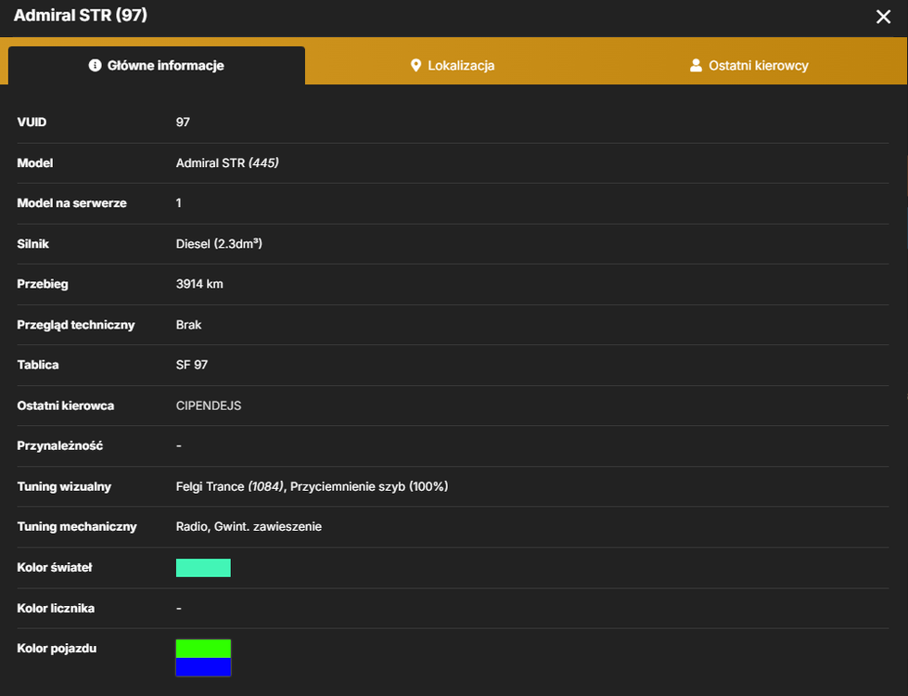908x696 pixels.
Task: Select the model text Admiral STR (445)
Action: 227,162
